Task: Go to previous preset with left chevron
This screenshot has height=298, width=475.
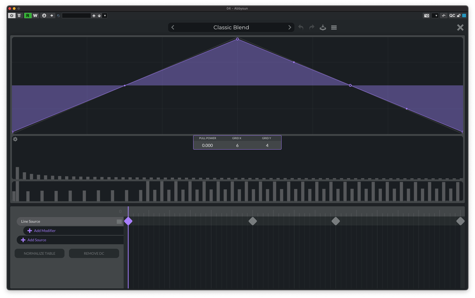Action: click(x=173, y=27)
